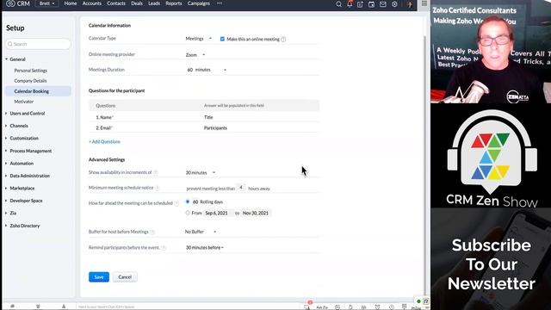Click the alarm reminder icon in bottom bar
This screenshot has width=551, height=310.
coord(377,307)
